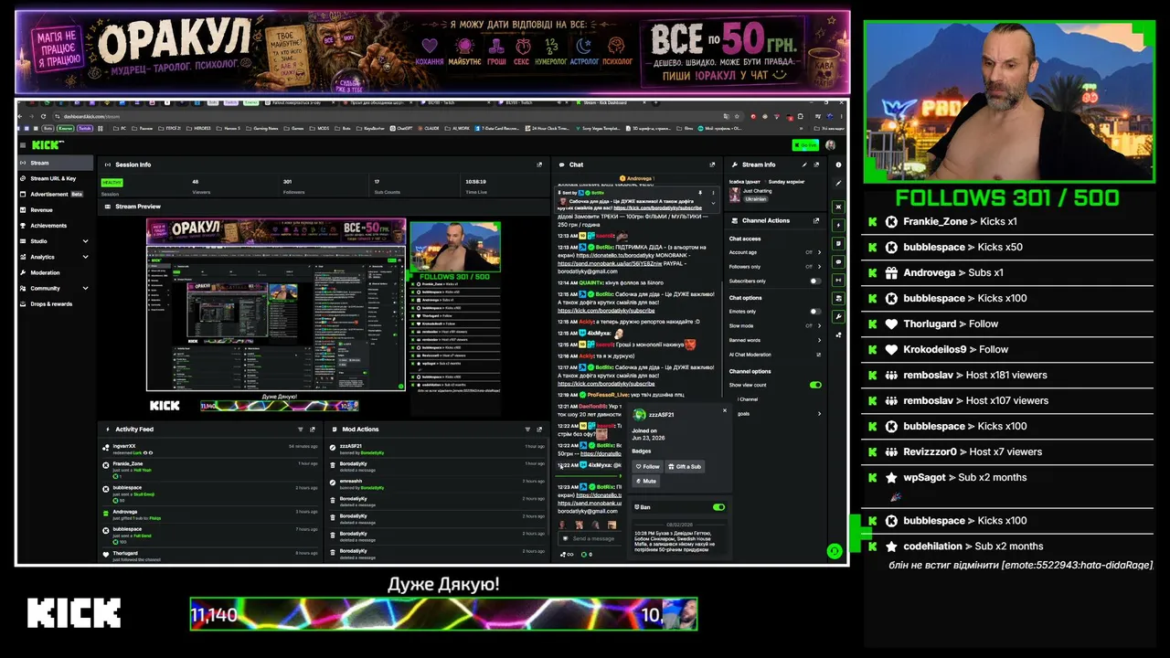Open Account age settings chevron

pyautogui.click(x=818, y=252)
